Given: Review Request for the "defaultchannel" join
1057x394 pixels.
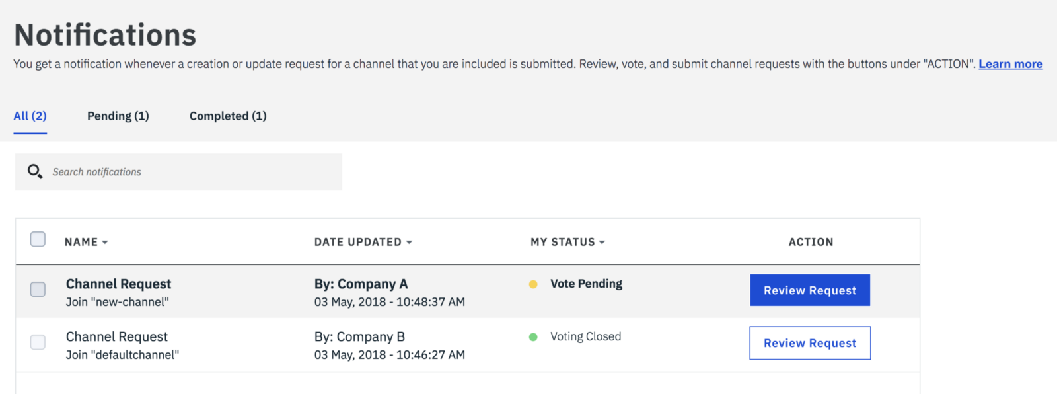Looking at the screenshot, I should click(810, 343).
